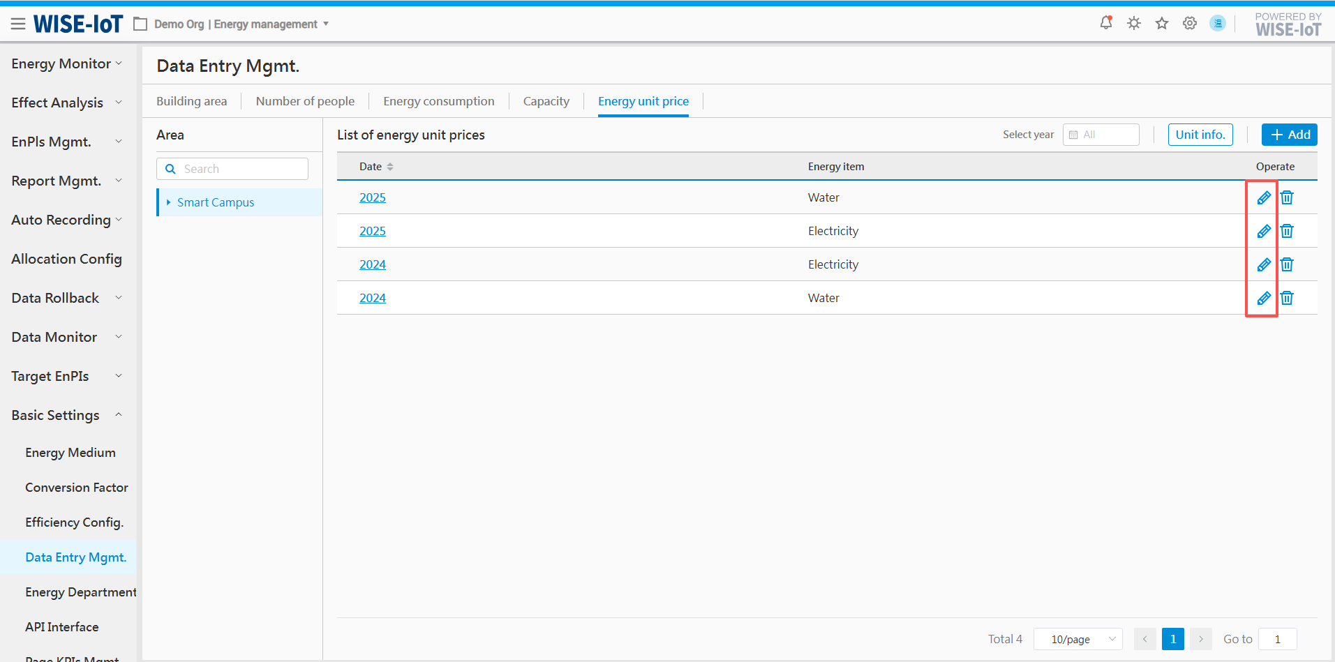1335x662 pixels.
Task: Click the favorites star icon
Action: point(1161,24)
